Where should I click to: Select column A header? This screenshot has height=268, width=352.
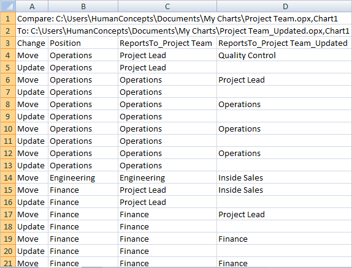(x=32, y=6)
